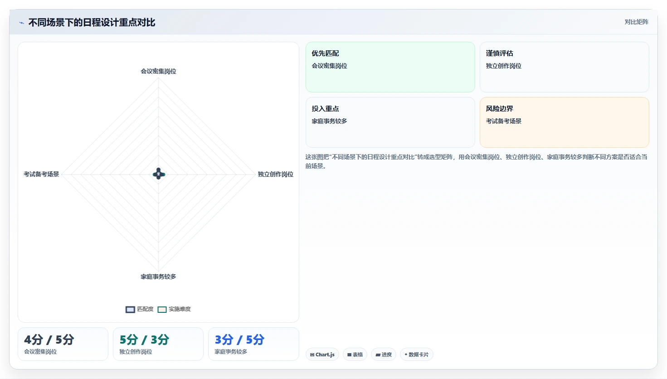Screen dimensions: 667x379
Task: Click the 考试备考场景 radar axis label
Action: [41, 174]
